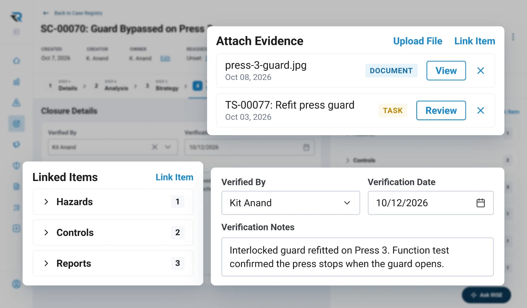The height and width of the screenshot is (308, 527).
Task: Go back to Case Registry
Action: [x=73, y=13]
